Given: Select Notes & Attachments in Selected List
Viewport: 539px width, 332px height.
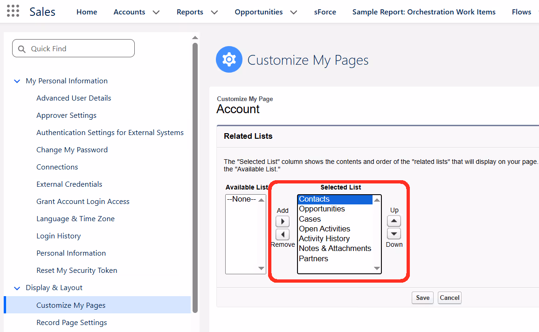Looking at the screenshot, I should click(x=335, y=248).
